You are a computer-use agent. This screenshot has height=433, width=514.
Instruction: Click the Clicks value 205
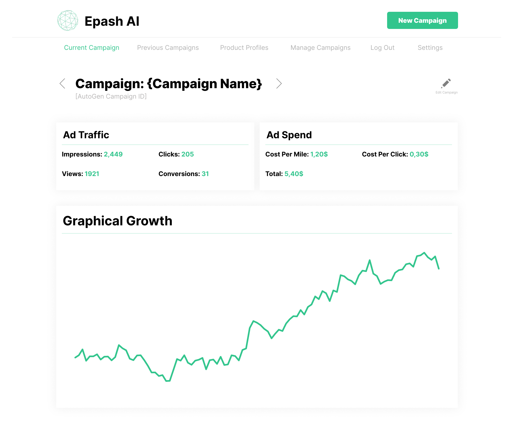click(x=187, y=154)
